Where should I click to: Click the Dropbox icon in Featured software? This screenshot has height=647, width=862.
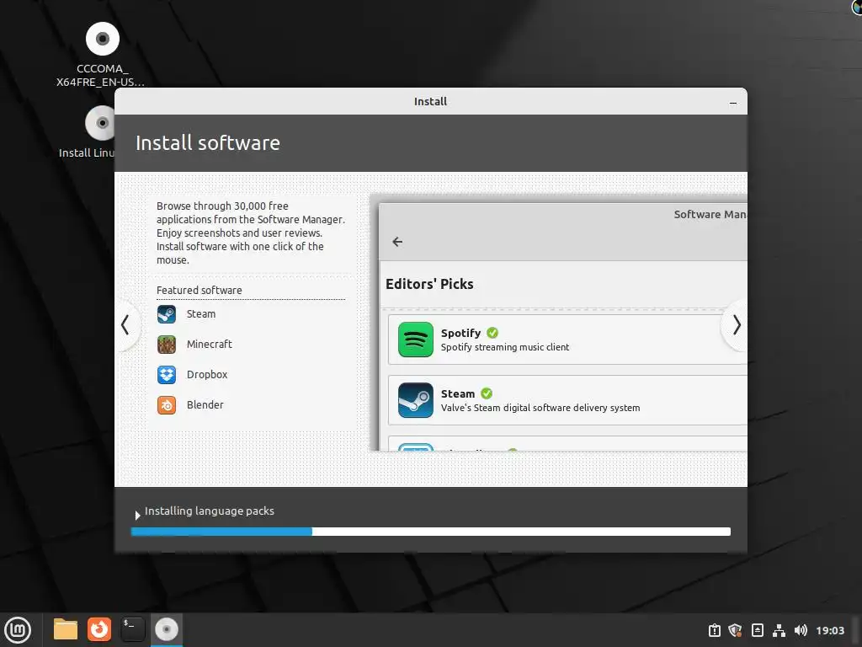click(167, 375)
